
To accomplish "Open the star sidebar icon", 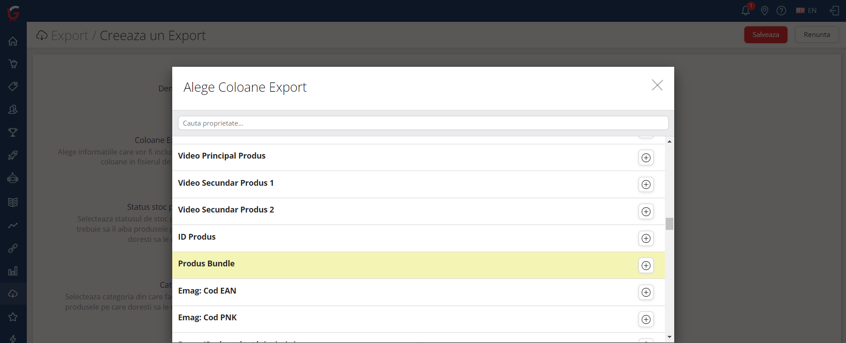I will 13,317.
